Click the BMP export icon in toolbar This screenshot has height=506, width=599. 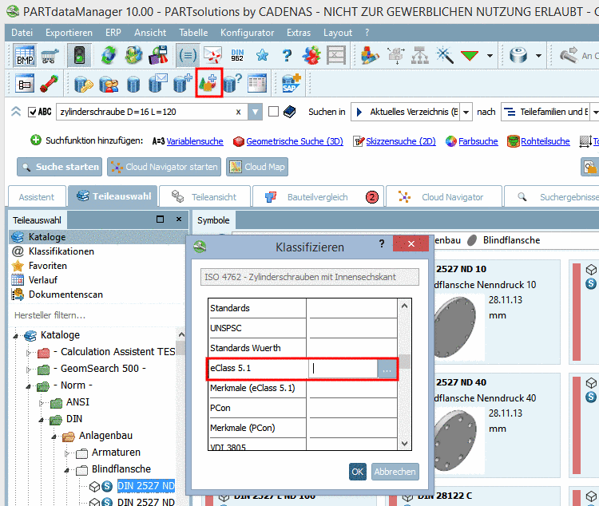(25, 56)
